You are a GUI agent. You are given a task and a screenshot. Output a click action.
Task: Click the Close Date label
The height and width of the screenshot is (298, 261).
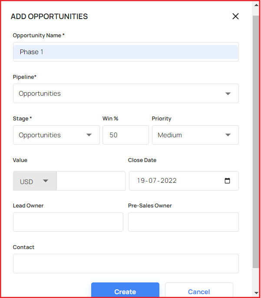pyautogui.click(x=142, y=160)
